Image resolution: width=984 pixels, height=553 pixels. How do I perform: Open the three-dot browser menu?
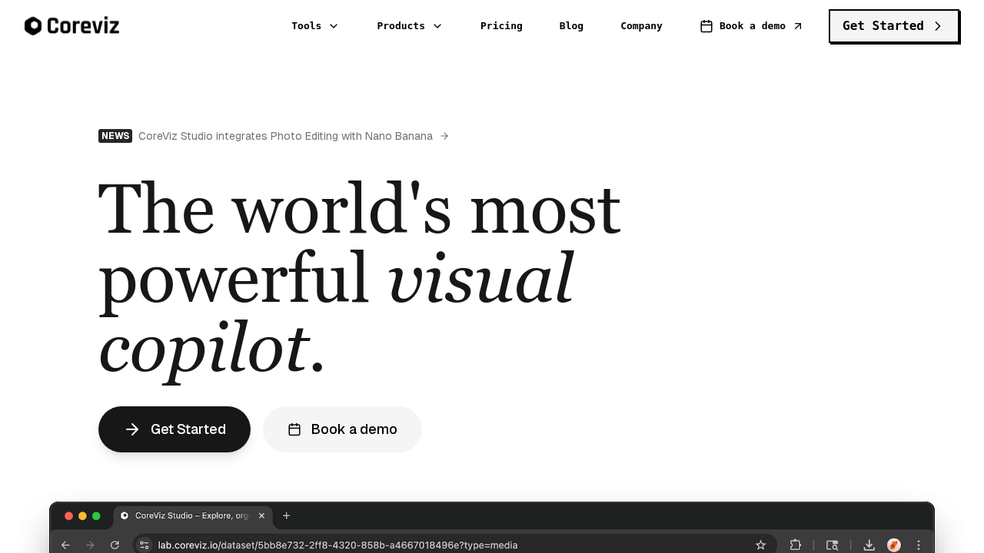tap(919, 545)
